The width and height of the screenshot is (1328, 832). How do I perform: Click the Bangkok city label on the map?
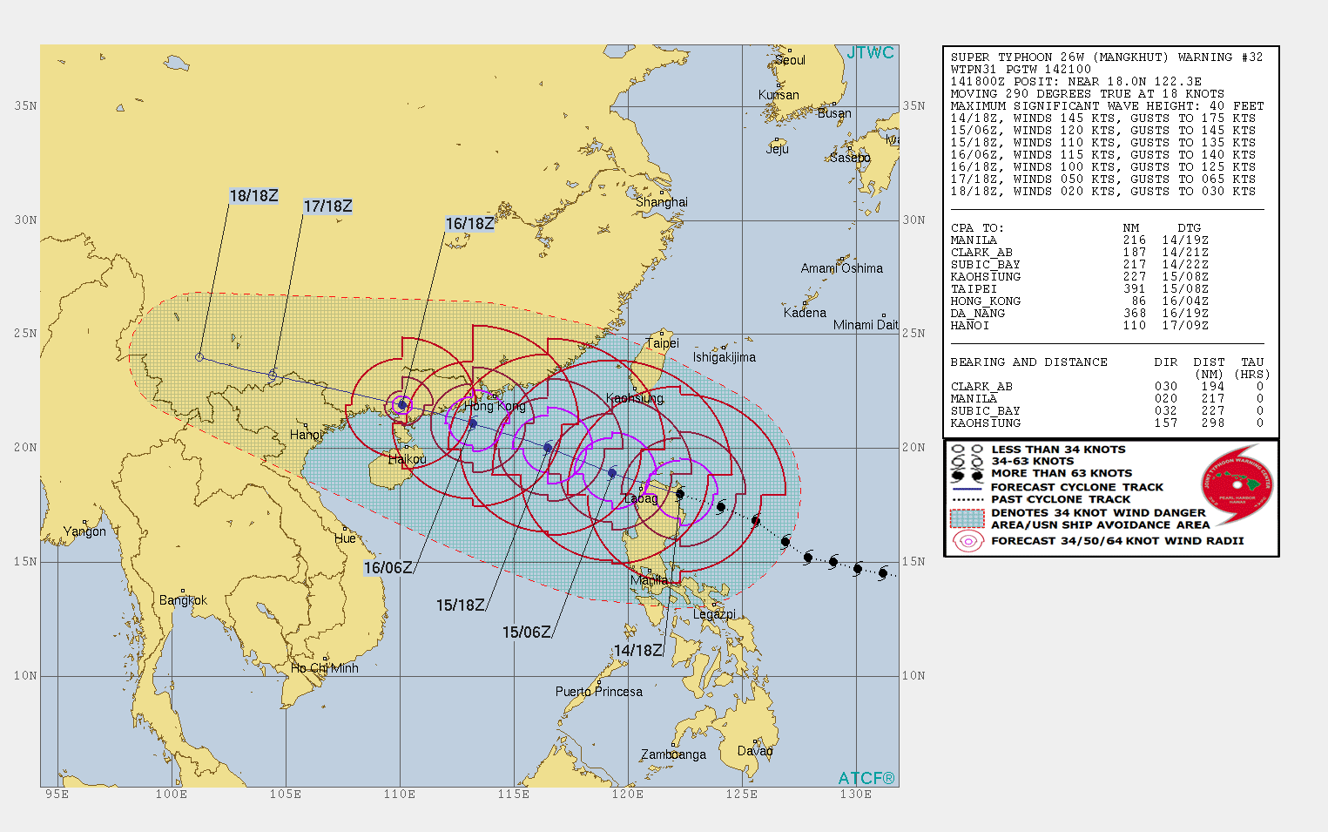pyautogui.click(x=183, y=600)
